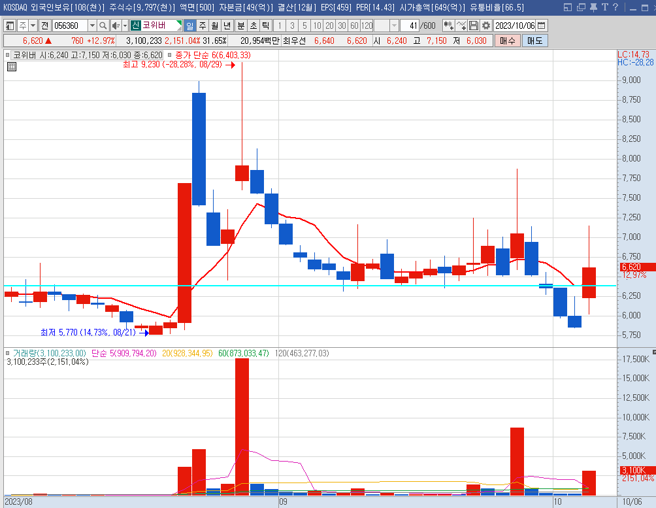
Task: Click the 최우선 best quote label
Action: coord(294,41)
